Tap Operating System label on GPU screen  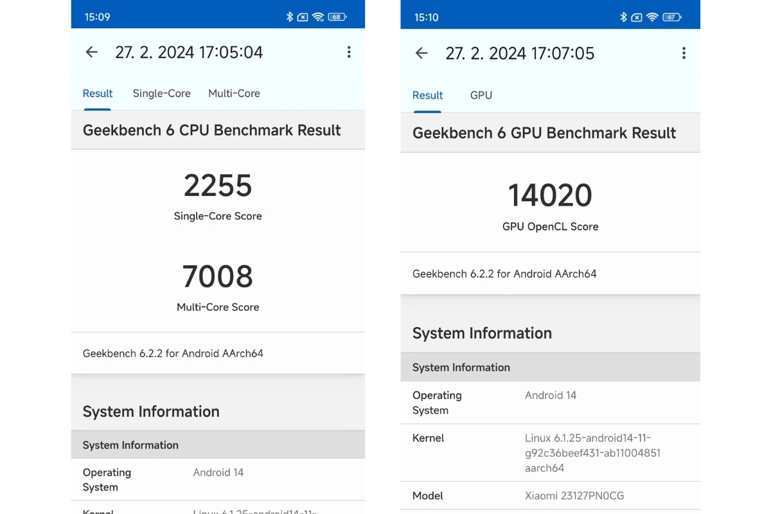coord(437,403)
